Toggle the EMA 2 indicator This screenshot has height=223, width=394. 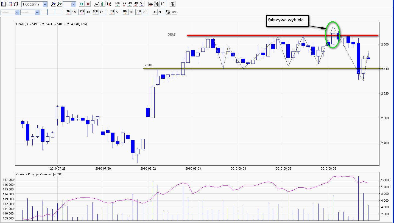tap(125, 12)
